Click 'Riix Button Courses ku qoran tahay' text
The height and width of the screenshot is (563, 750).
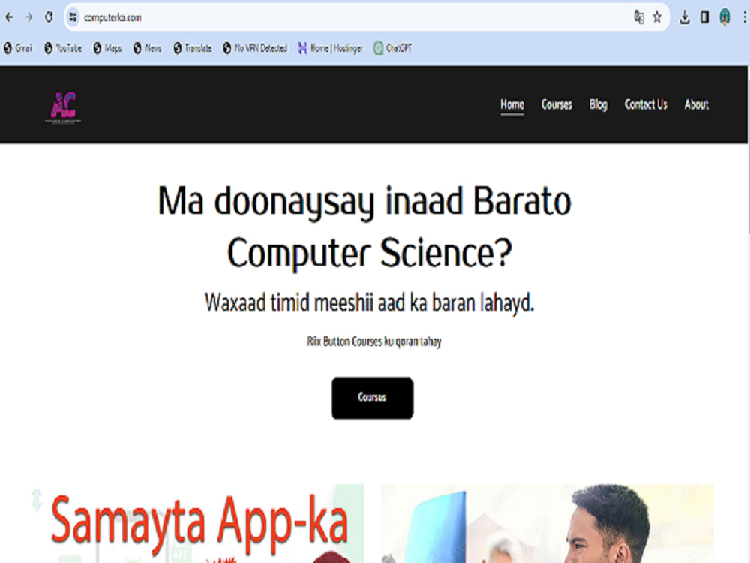point(374,342)
